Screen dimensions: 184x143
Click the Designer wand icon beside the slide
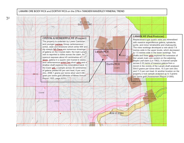click(x=8, y=18)
